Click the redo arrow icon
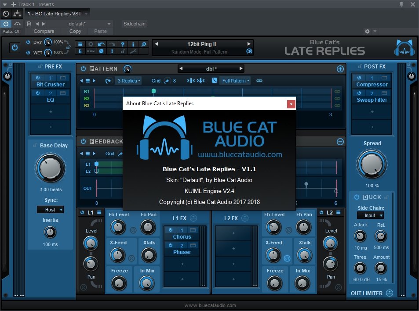 point(112,44)
